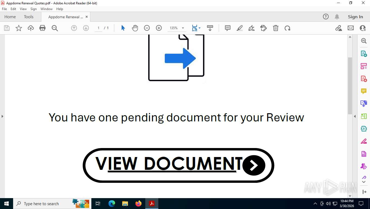Close the Appdome Renewal document tab
The width and height of the screenshot is (370, 209).
(x=87, y=17)
